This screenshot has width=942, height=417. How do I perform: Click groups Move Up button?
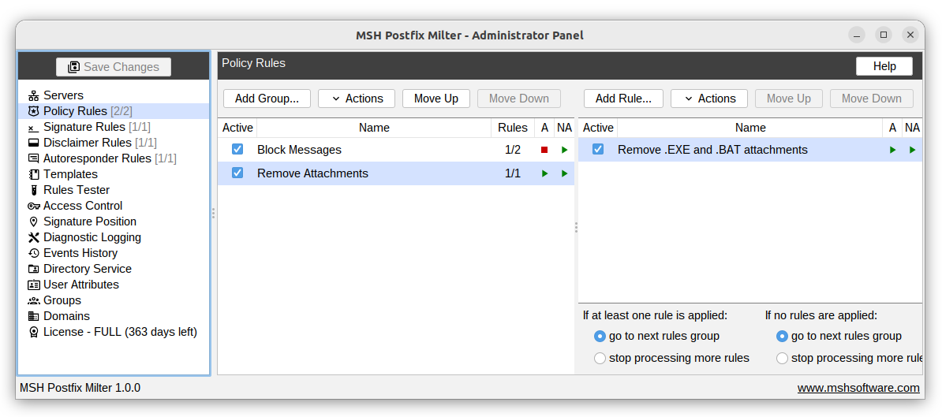click(436, 99)
